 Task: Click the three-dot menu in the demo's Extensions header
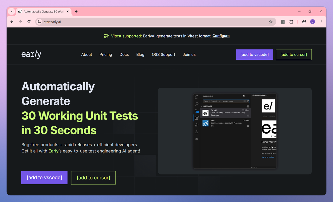[x=248, y=96]
